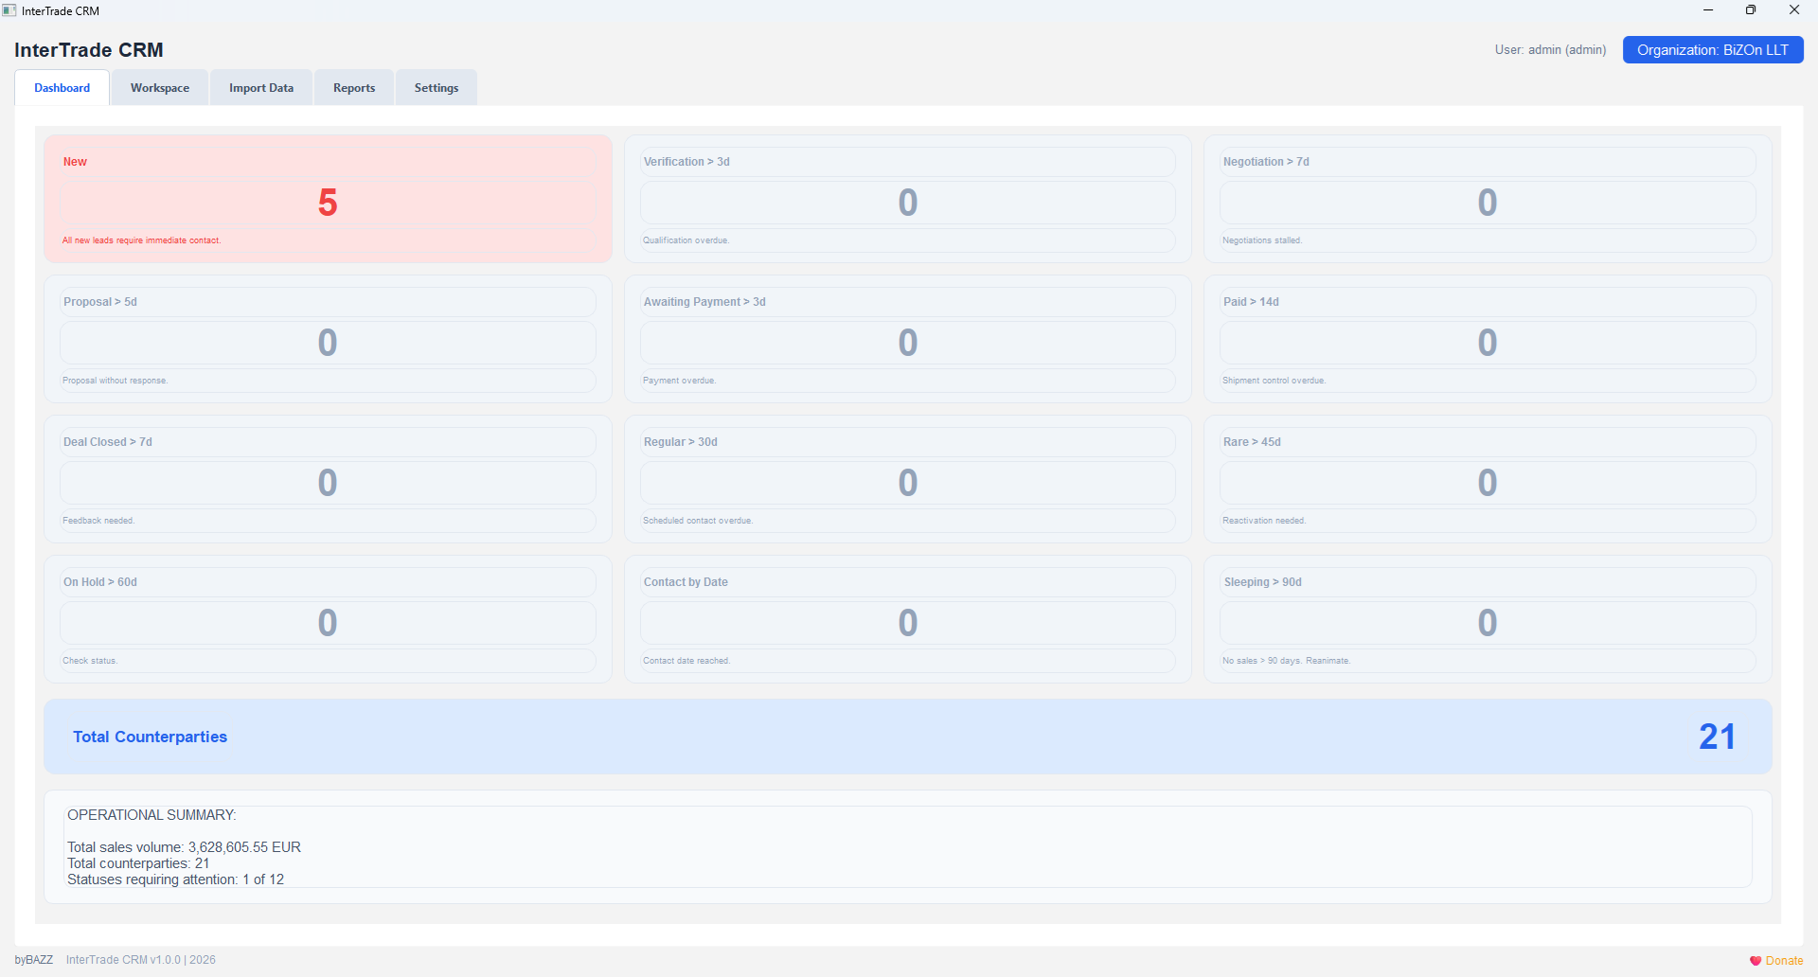Click 'Check status.' note
The image size is (1818, 977).
(90, 661)
